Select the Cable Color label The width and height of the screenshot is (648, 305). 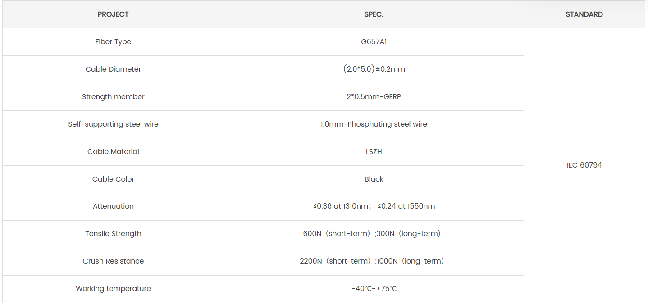[113, 179]
